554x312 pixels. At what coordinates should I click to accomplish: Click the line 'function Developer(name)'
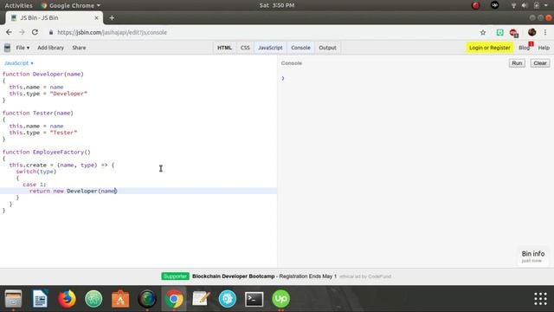pos(42,74)
